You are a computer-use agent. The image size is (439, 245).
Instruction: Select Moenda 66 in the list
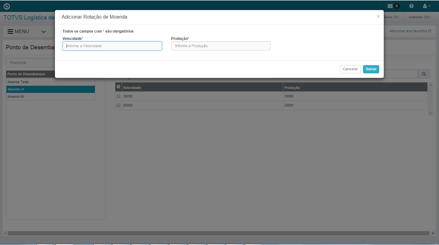tap(51, 96)
